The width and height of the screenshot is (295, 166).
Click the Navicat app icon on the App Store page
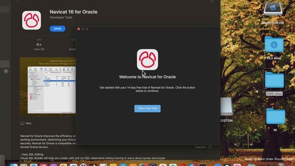pyautogui.click(x=31, y=20)
